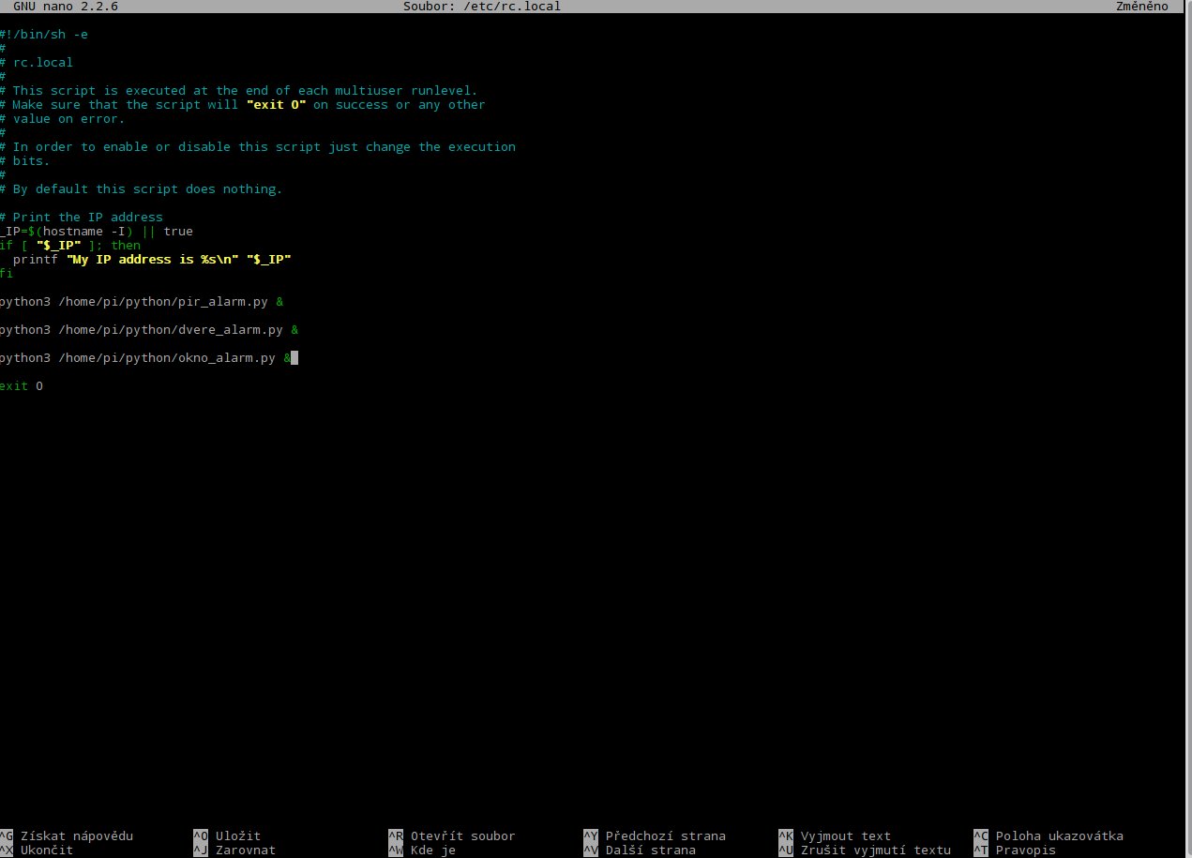Click the printf "My IP address" line

tap(150, 260)
